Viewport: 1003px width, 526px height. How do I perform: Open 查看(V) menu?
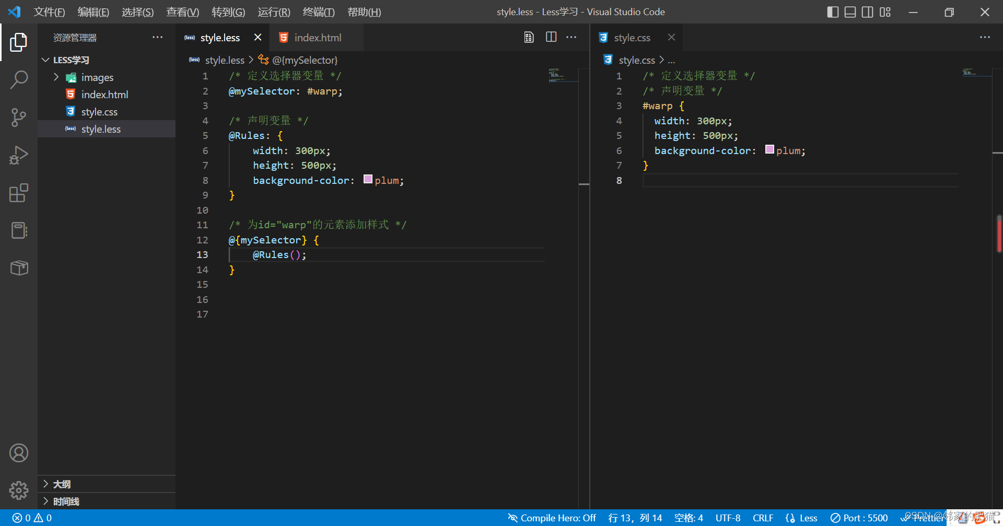point(182,11)
